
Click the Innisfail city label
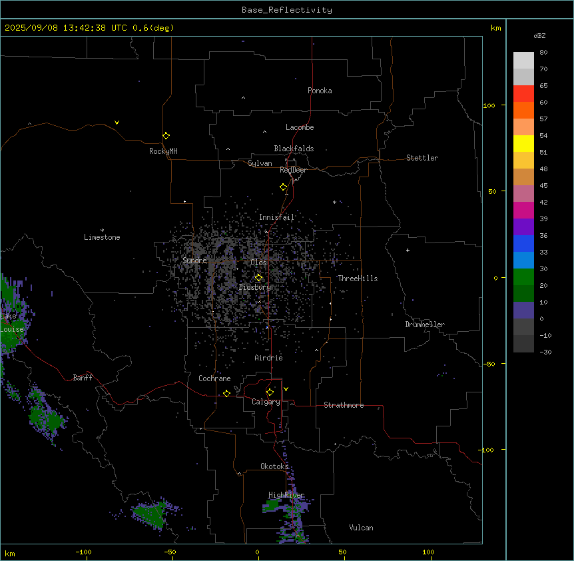pyautogui.click(x=276, y=217)
